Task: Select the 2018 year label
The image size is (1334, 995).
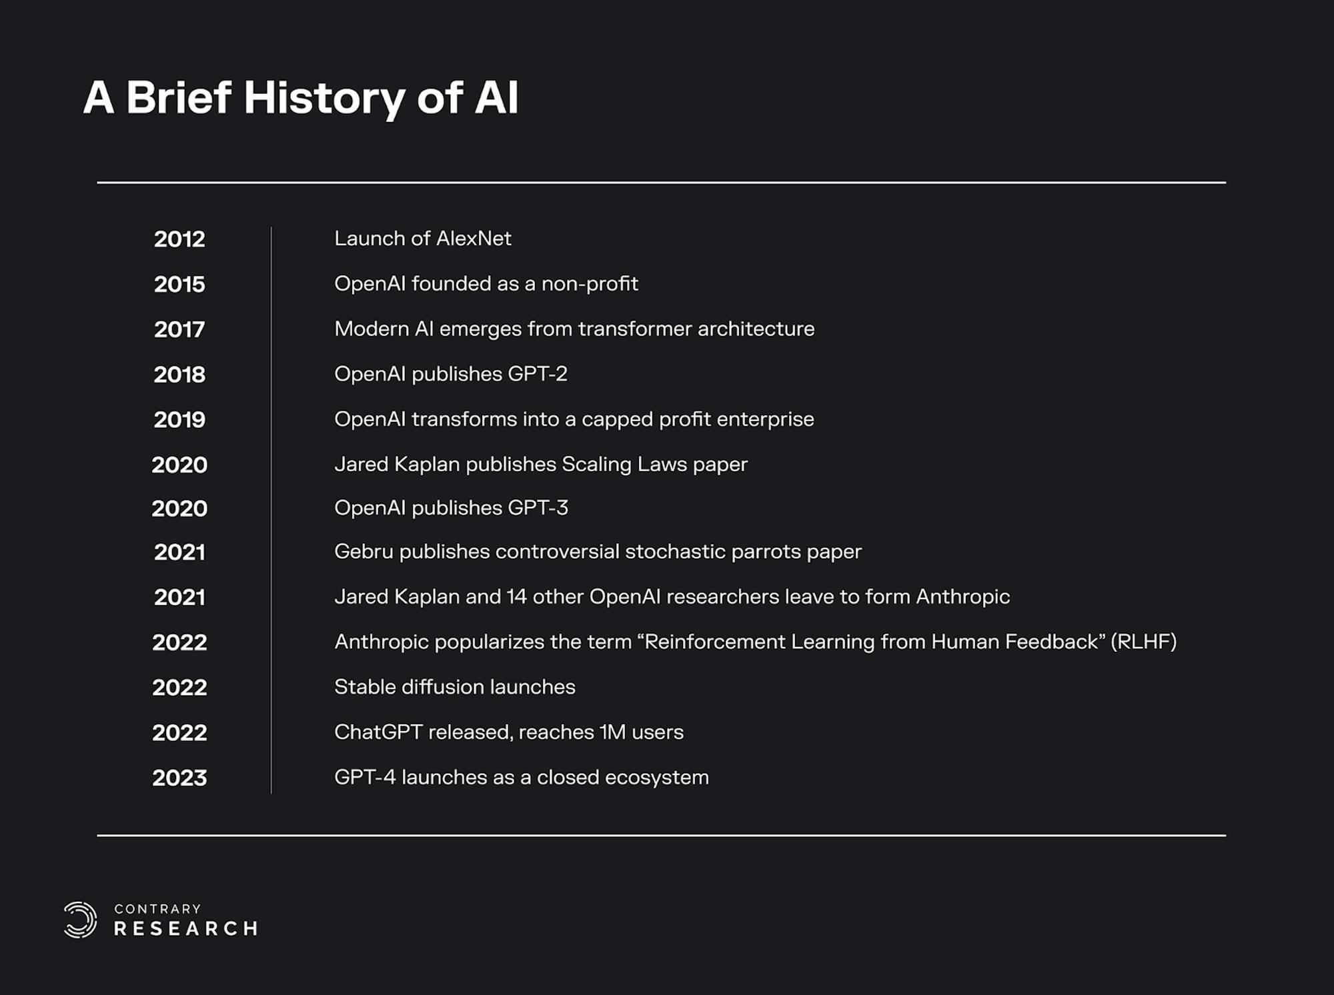Action: (x=179, y=375)
